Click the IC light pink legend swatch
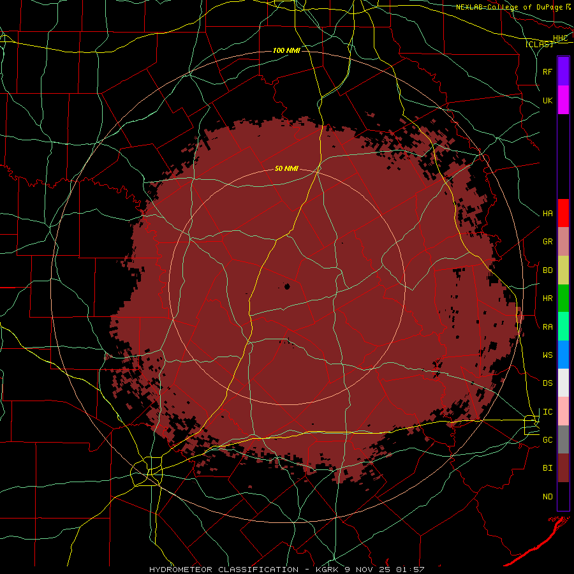Screen dimensions: 574x574 tap(563, 411)
